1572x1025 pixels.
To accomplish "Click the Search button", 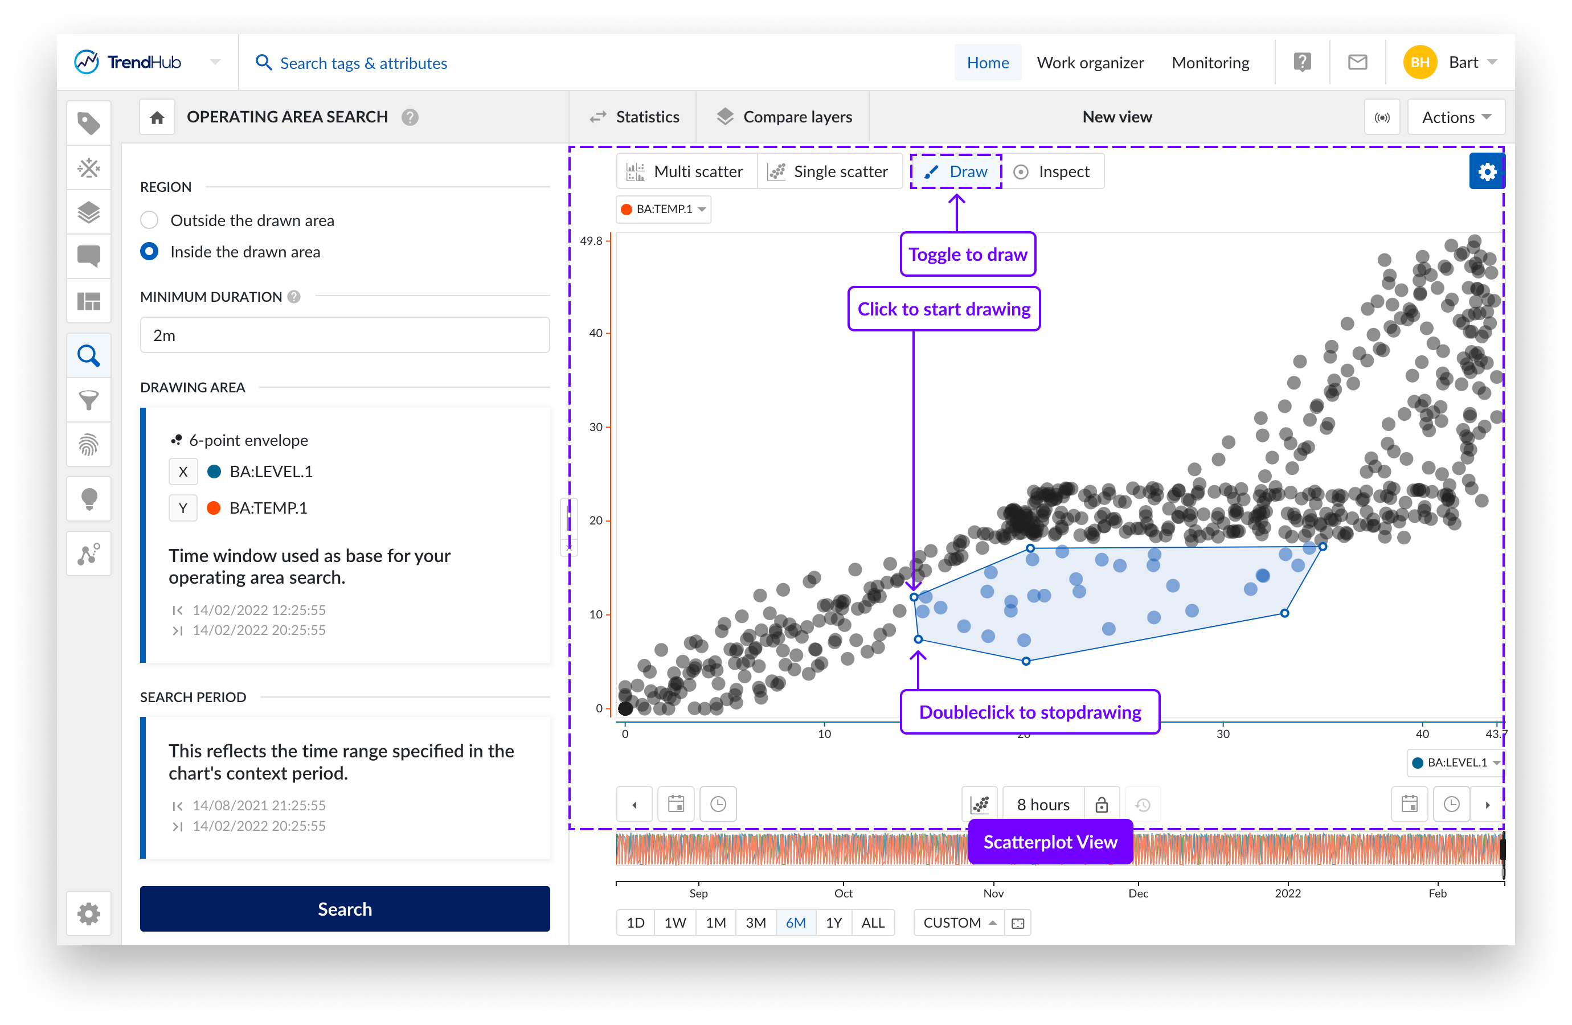I will click(x=345, y=908).
